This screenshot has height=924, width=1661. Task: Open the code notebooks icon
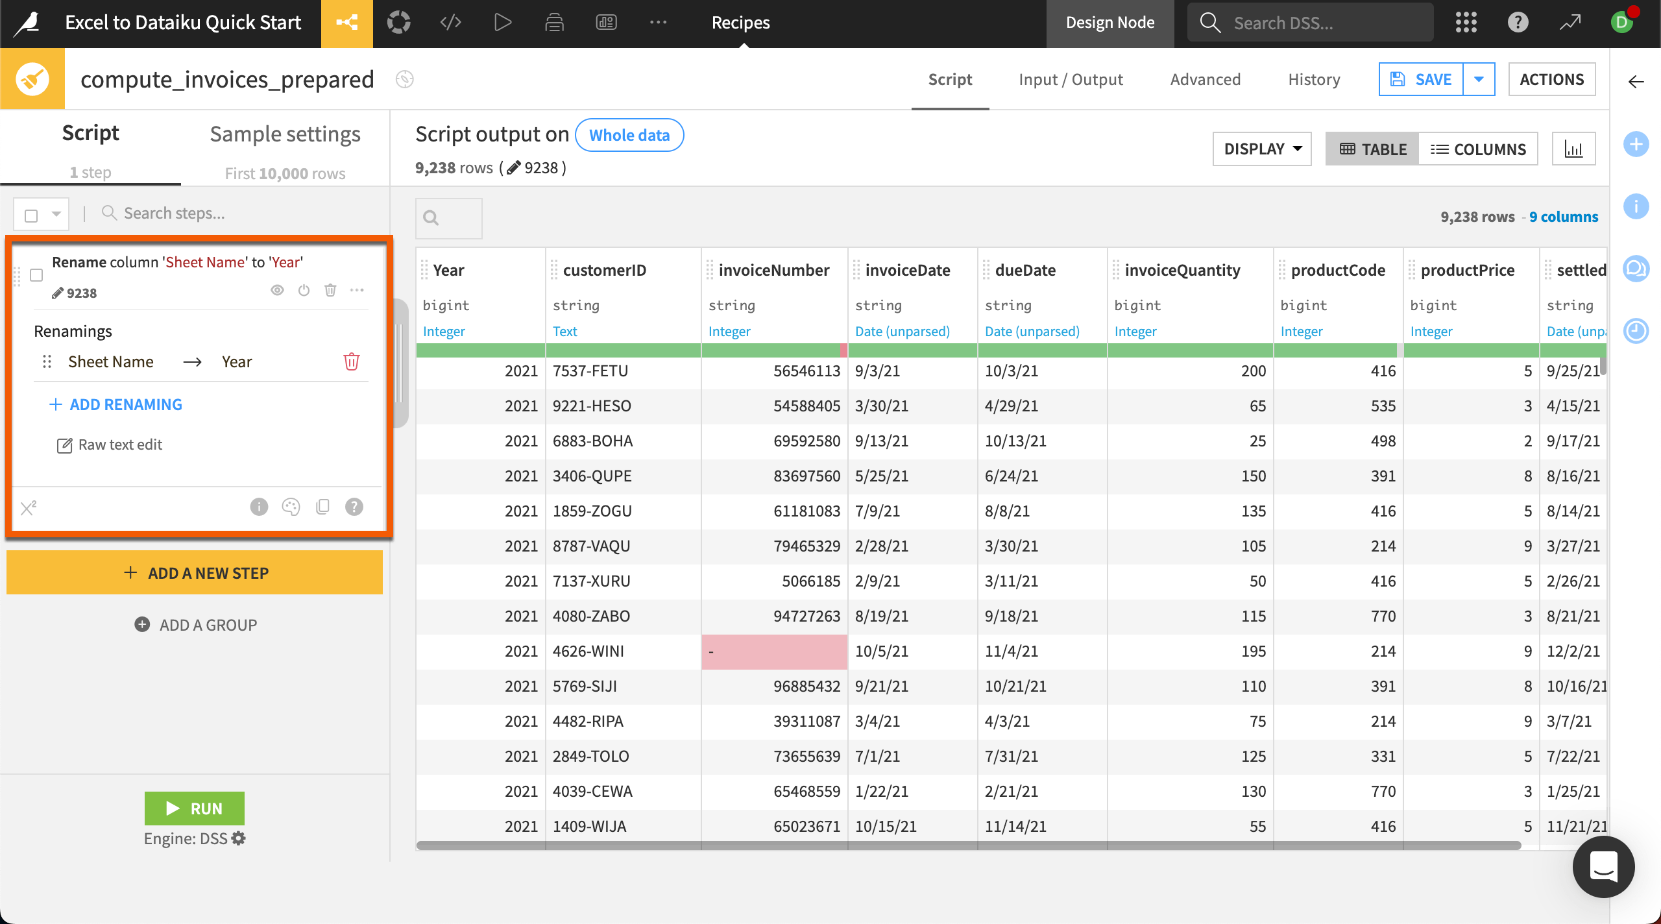point(450,21)
